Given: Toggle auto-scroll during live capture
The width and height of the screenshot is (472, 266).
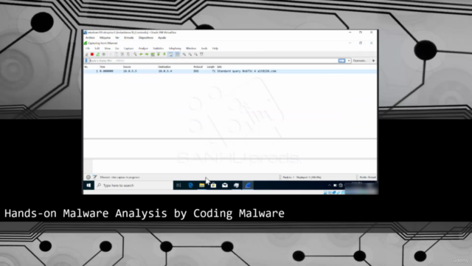Looking at the screenshot, I should pos(170,54).
